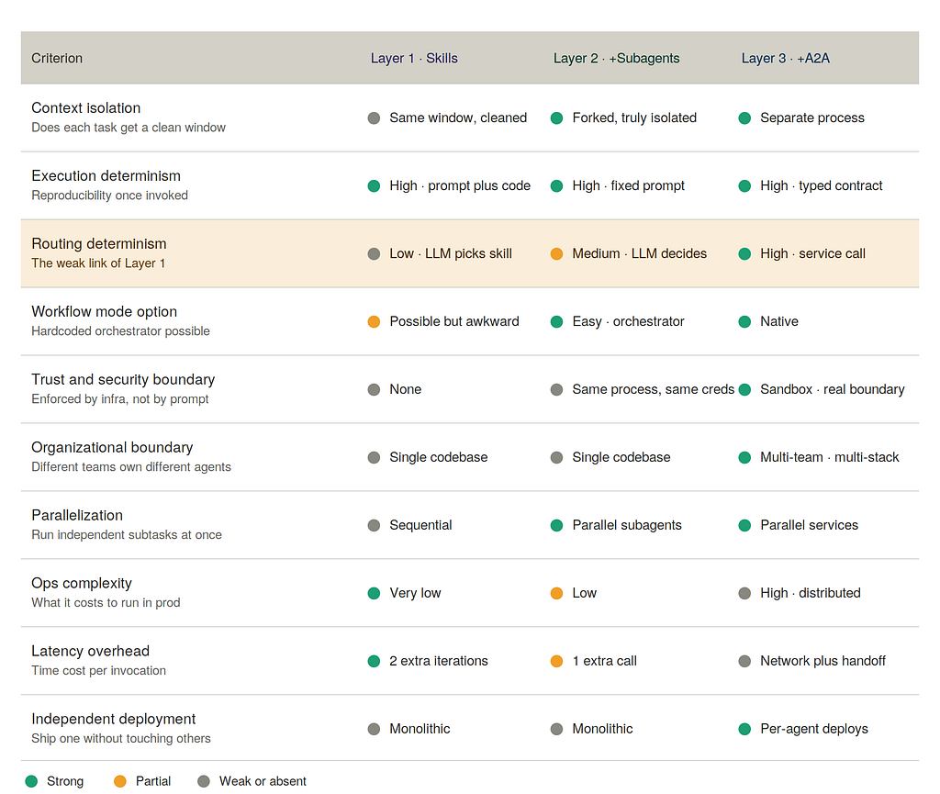Click 'Run independent subtasks at once'

127,534
